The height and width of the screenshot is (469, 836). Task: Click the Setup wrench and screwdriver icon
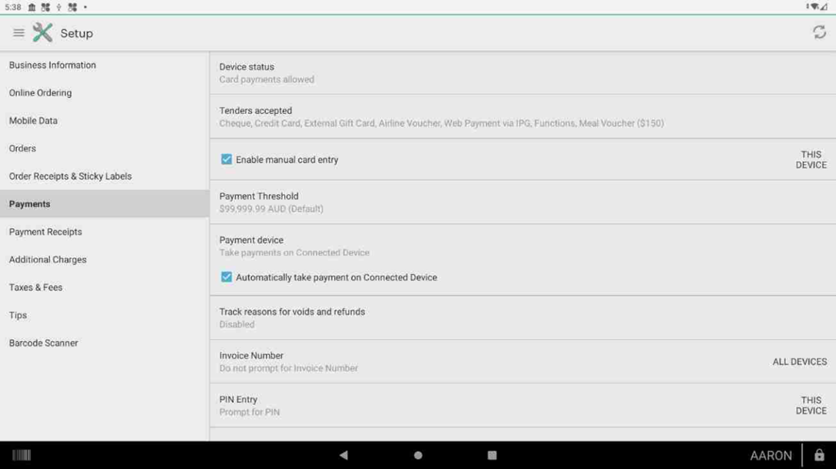(42, 32)
